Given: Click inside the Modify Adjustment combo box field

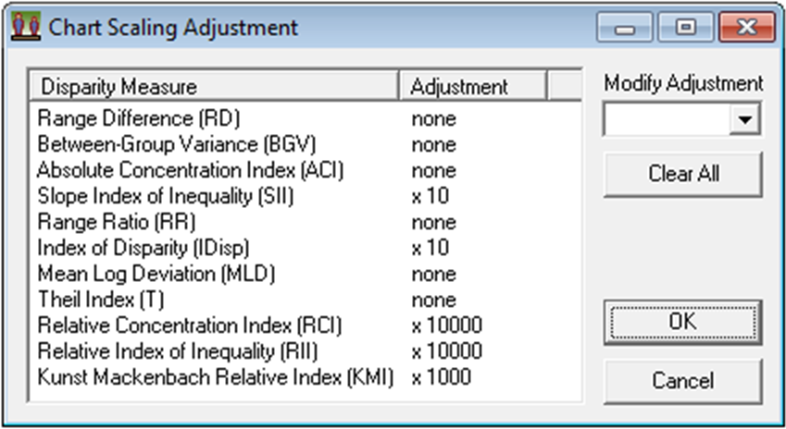Looking at the screenshot, I should [667, 119].
